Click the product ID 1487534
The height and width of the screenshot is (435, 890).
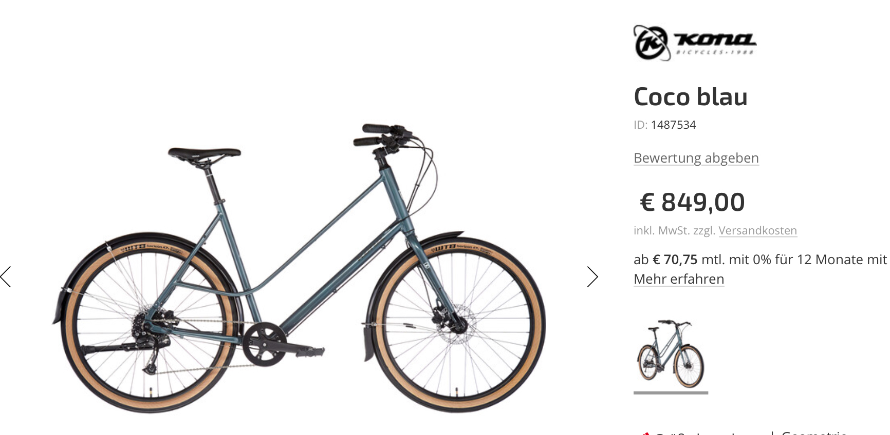click(x=673, y=125)
